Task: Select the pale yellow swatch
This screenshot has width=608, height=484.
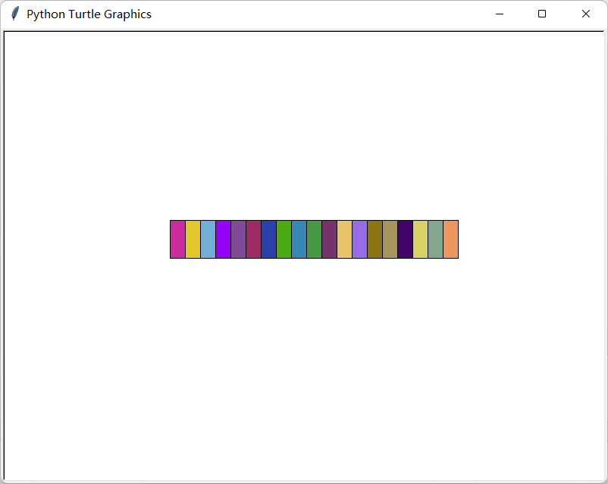Action: [x=420, y=239]
